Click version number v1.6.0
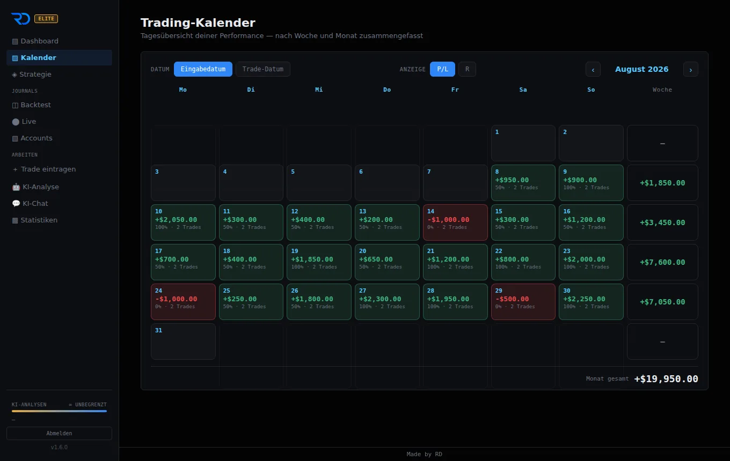 (x=59, y=447)
